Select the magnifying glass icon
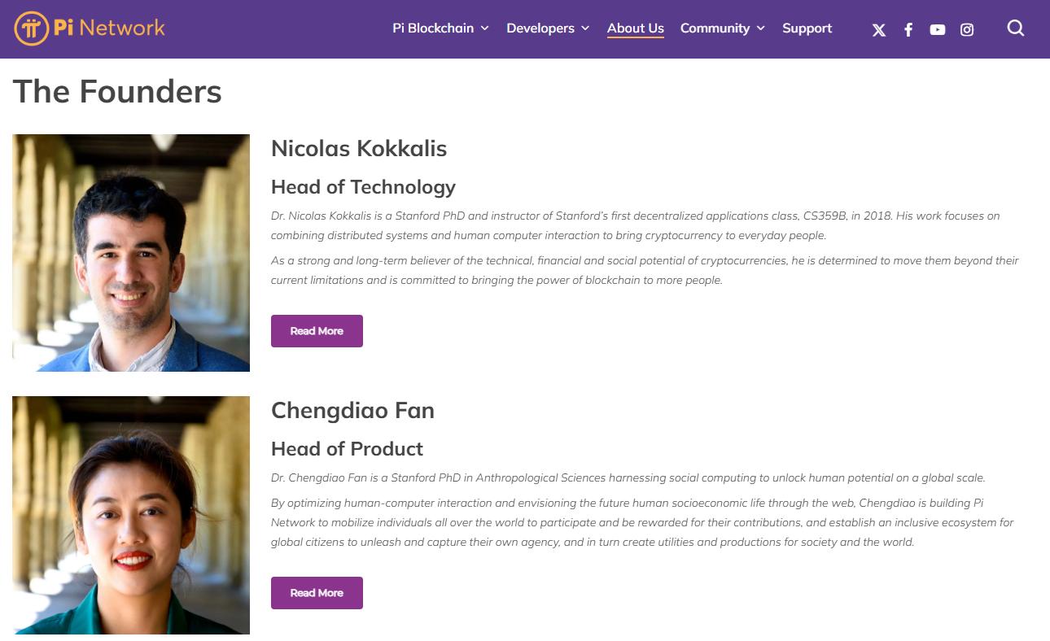Screen dimensions: 1050x641 (1015, 28)
